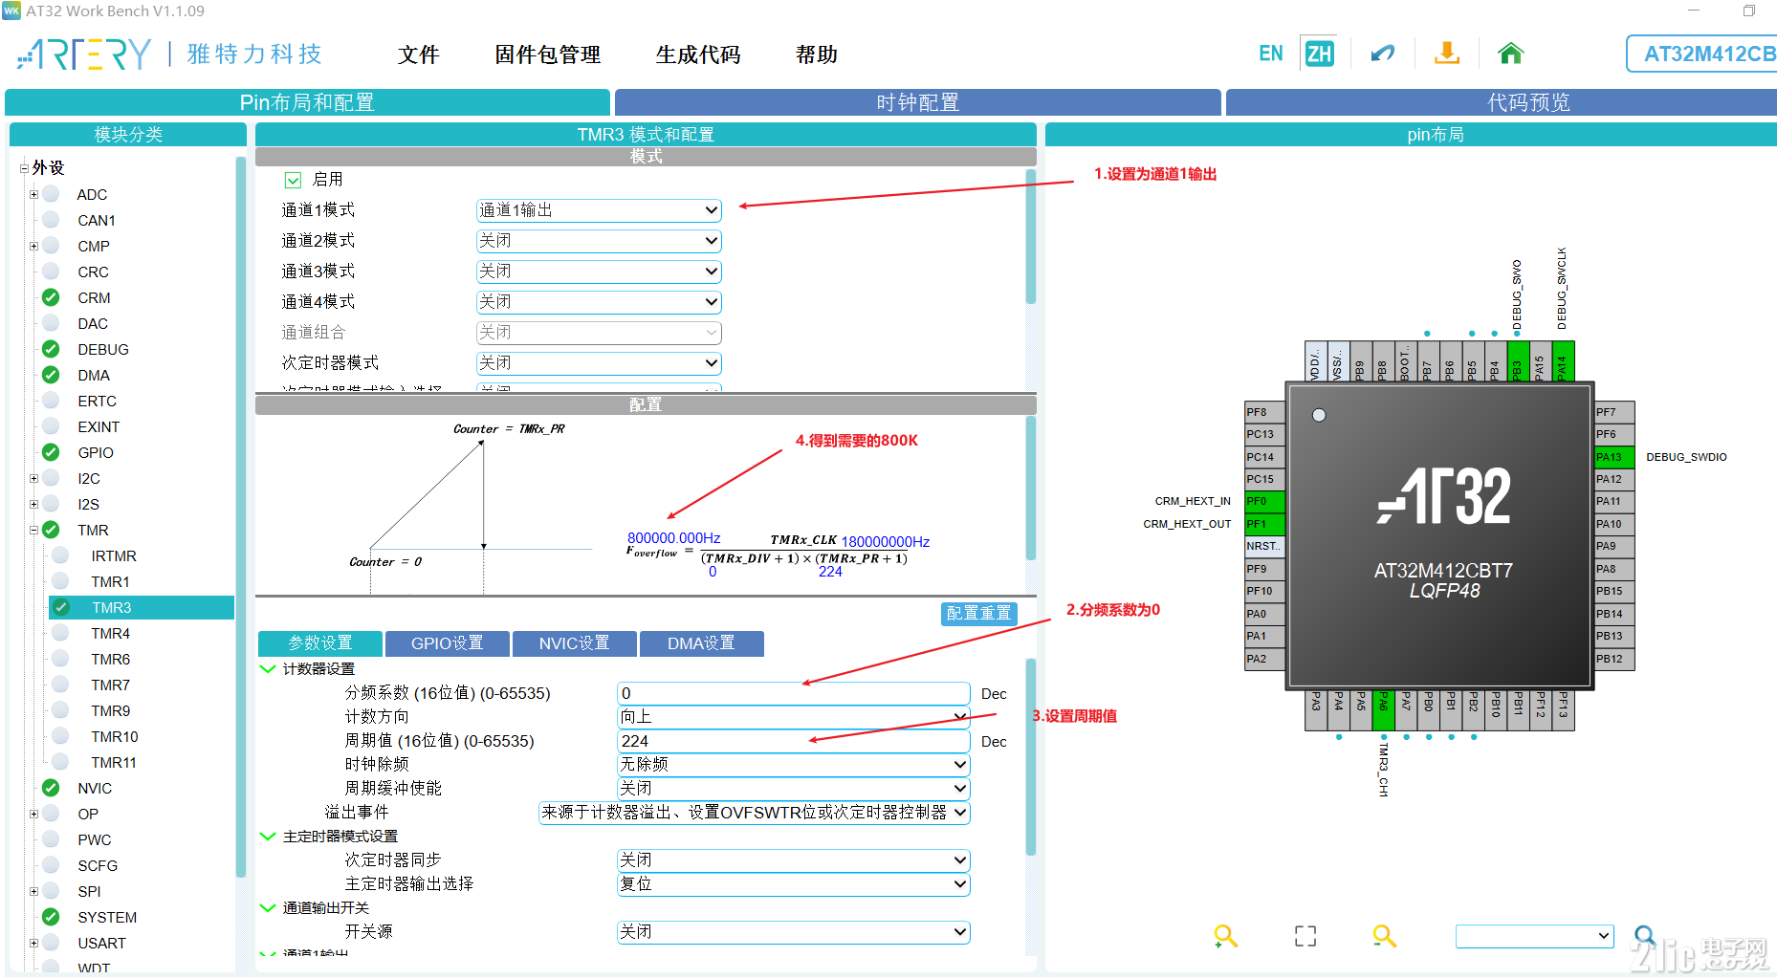This screenshot has height=979, width=1777.
Task: Click pin PB3 on chip top
Action: pyautogui.click(x=1518, y=361)
